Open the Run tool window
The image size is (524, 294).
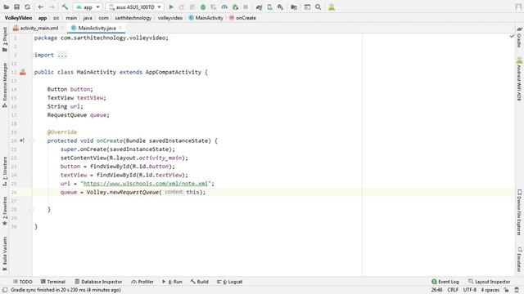[172, 282]
